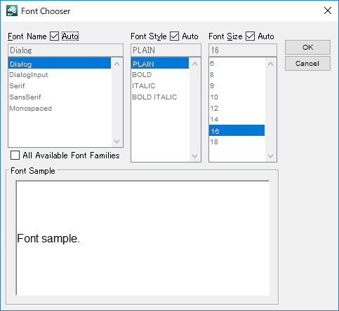
Task: Click the Font Name text field showing Dialog
Action: [65, 50]
